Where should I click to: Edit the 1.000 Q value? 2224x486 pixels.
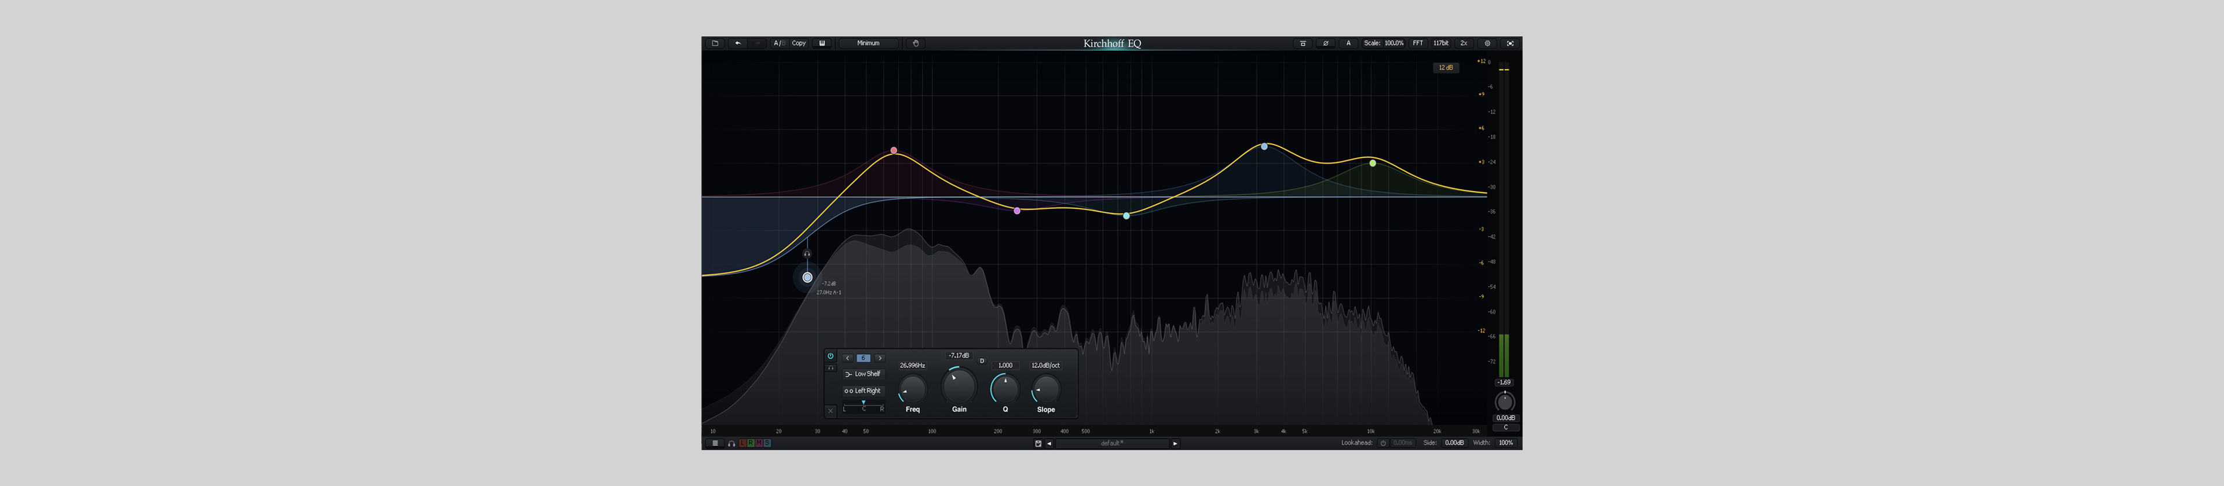click(1005, 365)
